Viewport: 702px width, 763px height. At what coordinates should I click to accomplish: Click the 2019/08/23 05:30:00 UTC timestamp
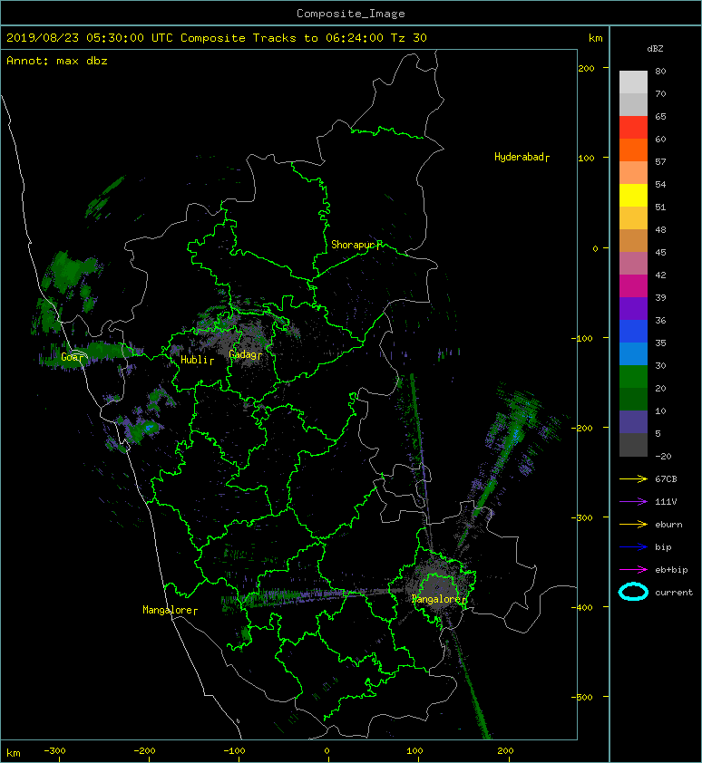click(x=90, y=38)
